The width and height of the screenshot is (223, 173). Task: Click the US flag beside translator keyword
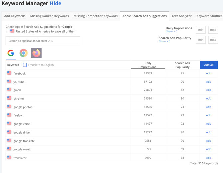[x=9, y=158]
